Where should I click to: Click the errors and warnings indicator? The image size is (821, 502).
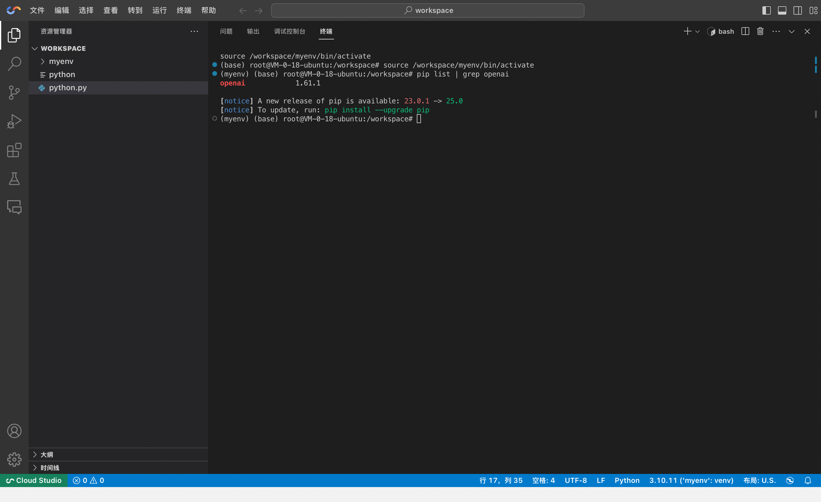[88, 480]
